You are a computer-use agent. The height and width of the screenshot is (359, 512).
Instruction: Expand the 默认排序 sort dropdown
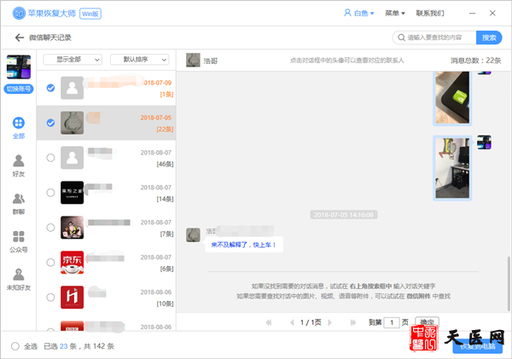coord(139,60)
